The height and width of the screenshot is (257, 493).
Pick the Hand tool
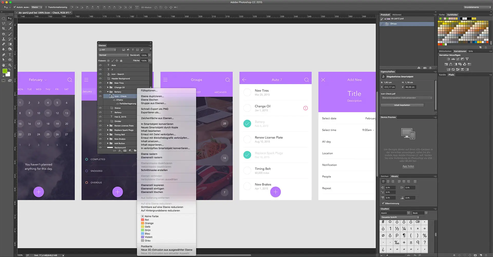[x=4, y=65]
